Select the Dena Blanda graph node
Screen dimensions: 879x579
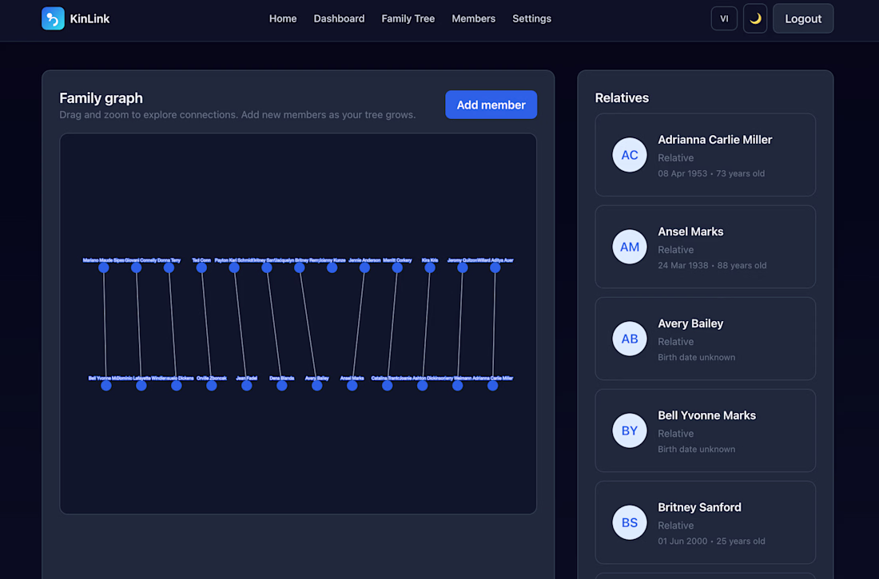pyautogui.click(x=282, y=386)
